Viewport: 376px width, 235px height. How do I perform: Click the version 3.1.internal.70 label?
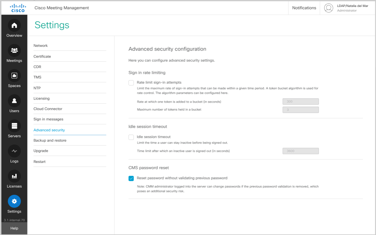(x=14, y=220)
